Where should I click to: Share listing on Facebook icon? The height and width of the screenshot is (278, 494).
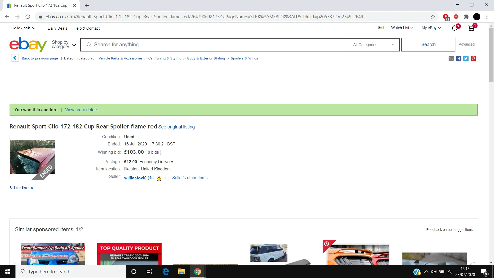point(458,58)
